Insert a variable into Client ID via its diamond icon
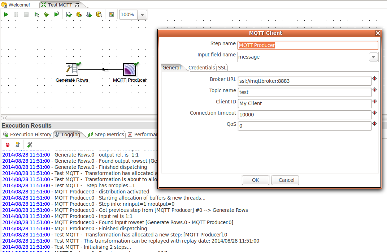Image resolution: width=387 pixels, height=252 pixels. point(374,101)
